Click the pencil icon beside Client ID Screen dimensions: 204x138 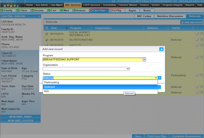18,53
